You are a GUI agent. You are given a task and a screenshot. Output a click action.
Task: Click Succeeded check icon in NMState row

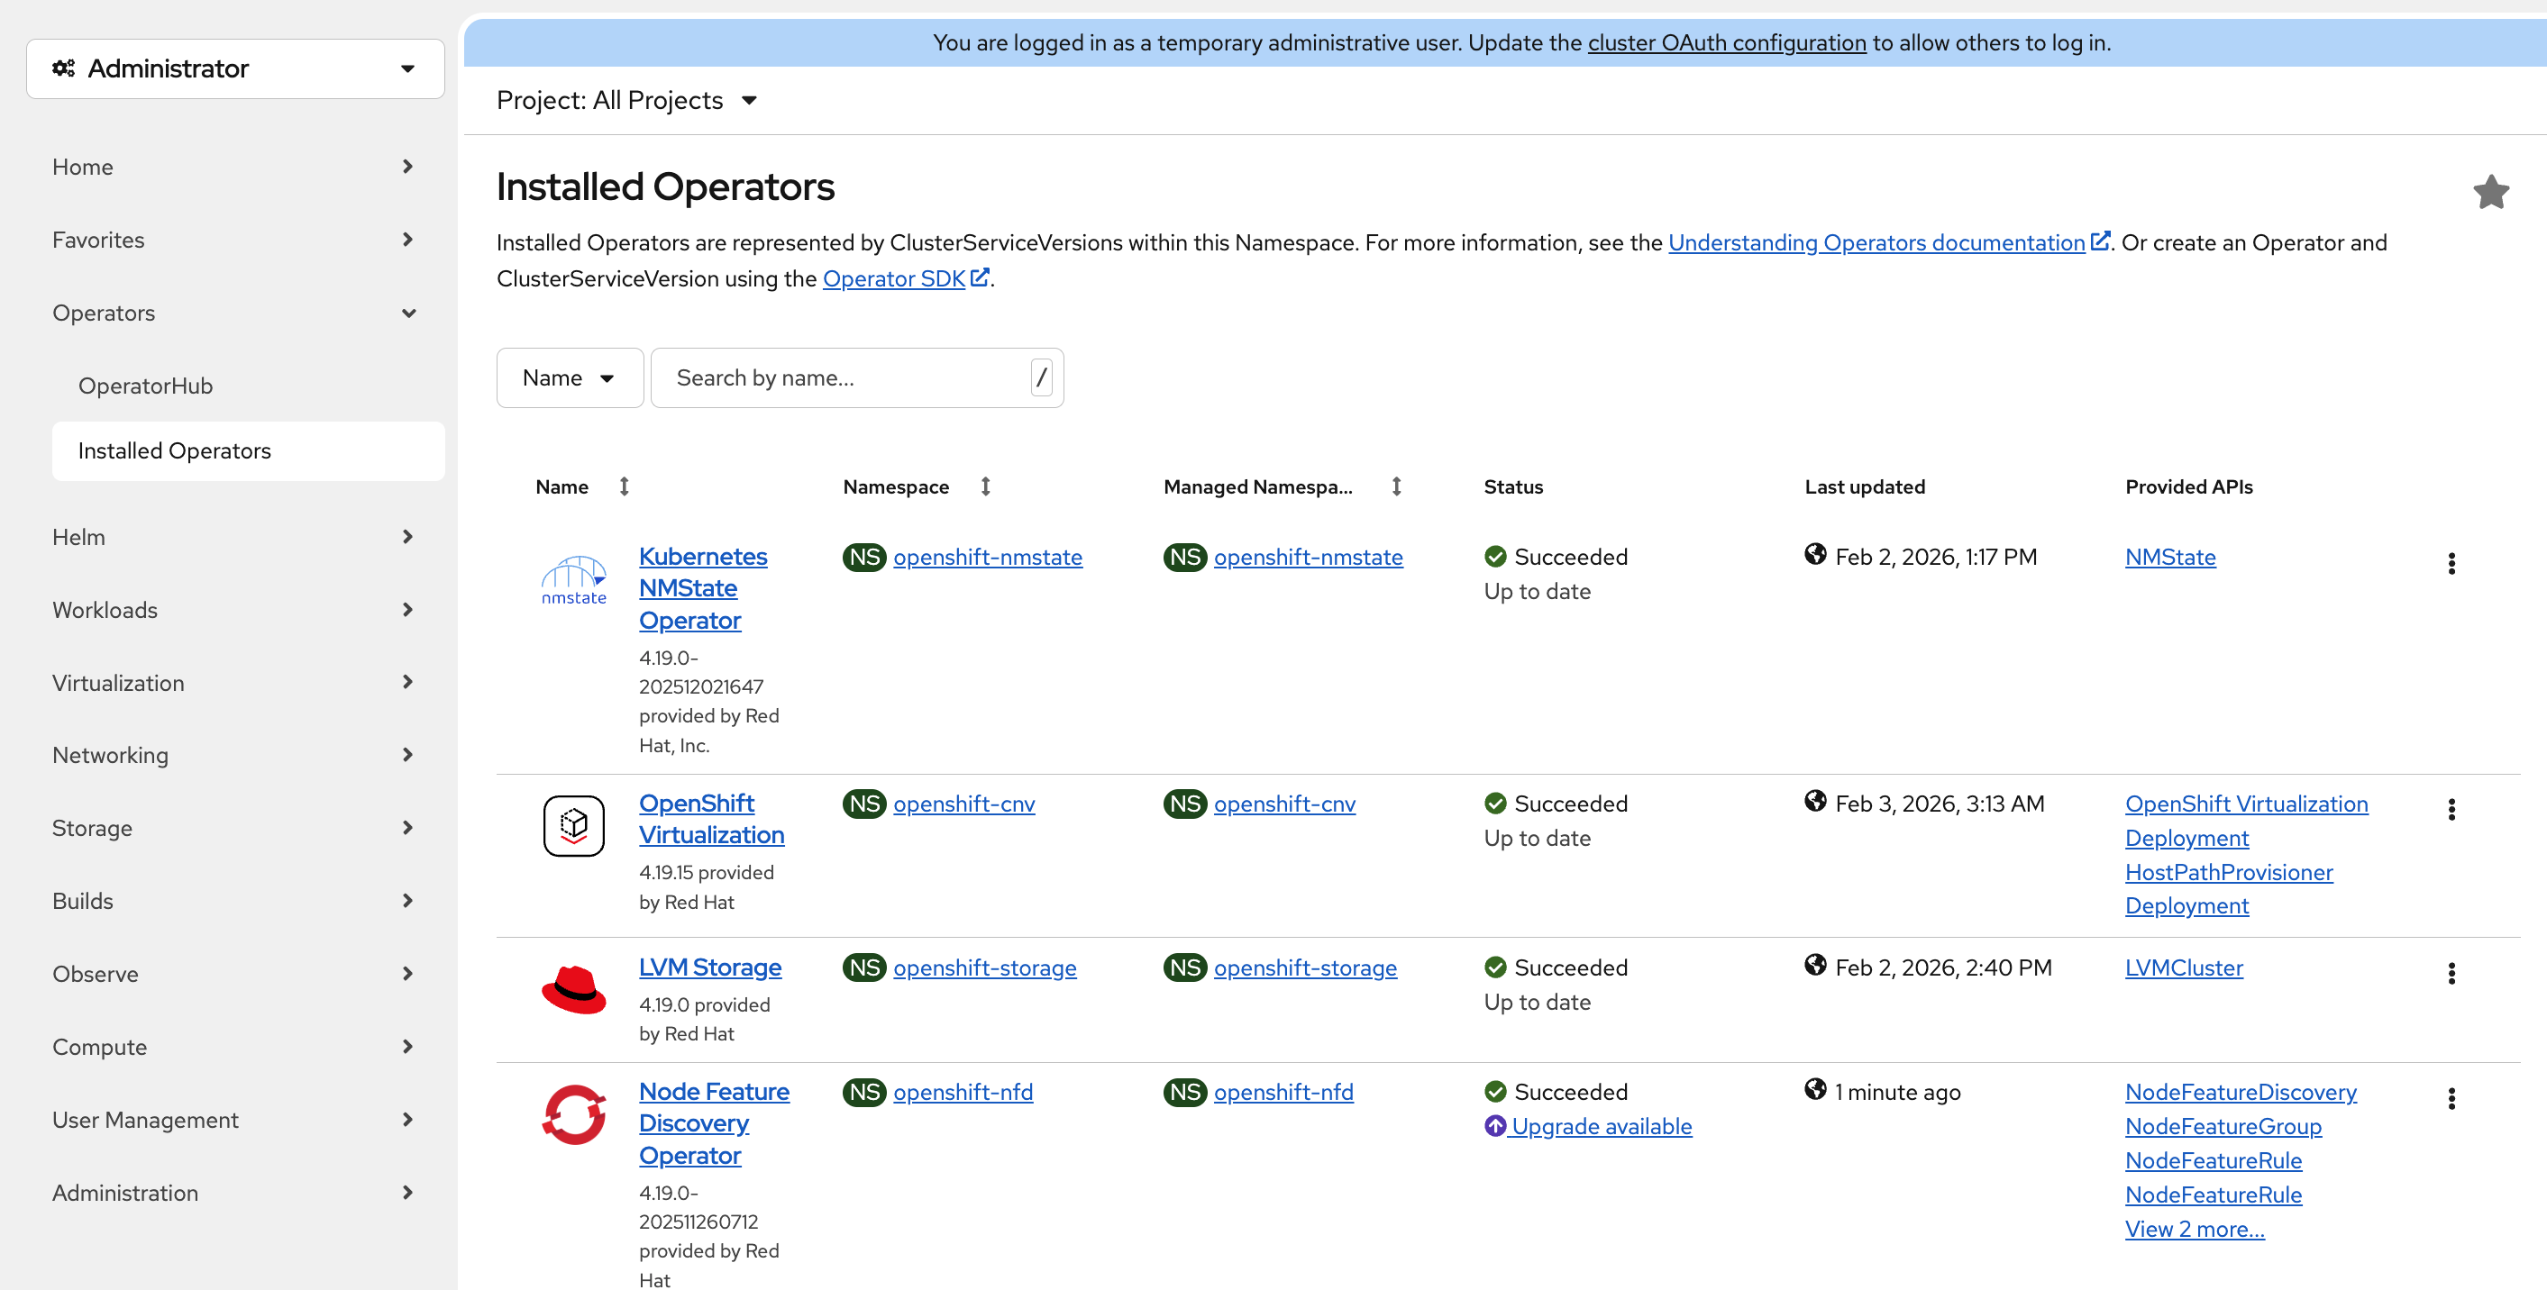coord(1495,557)
